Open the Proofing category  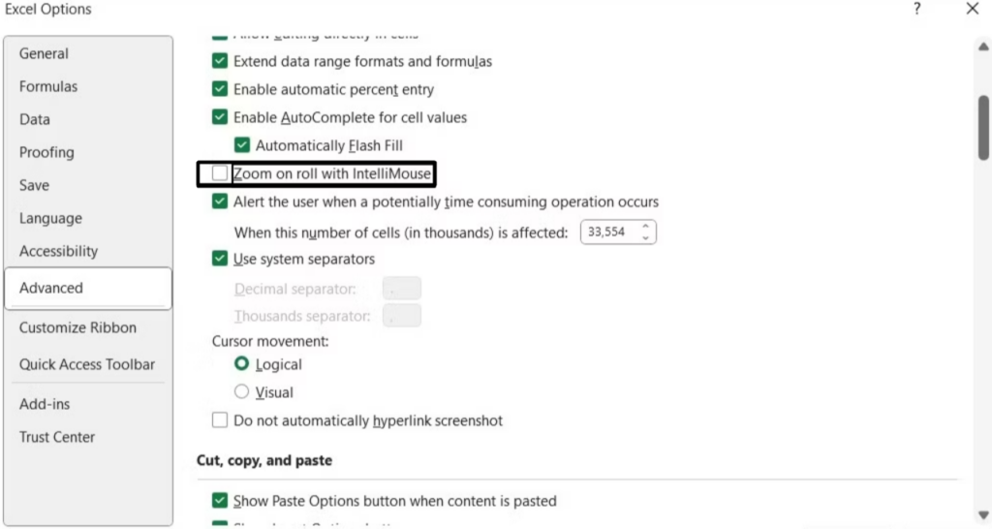46,152
